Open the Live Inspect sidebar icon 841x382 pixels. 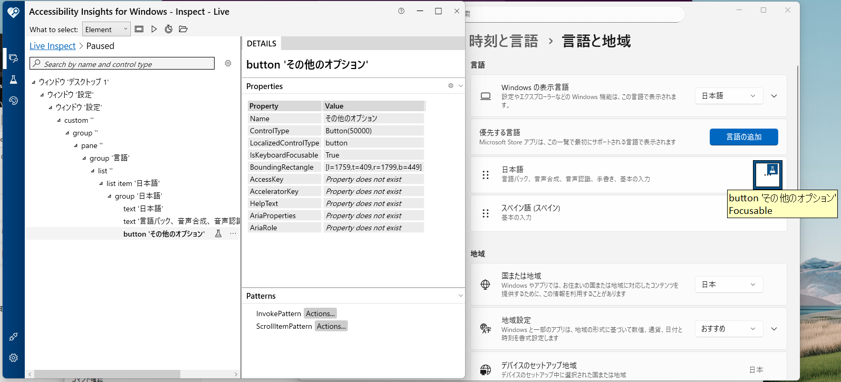point(14,58)
